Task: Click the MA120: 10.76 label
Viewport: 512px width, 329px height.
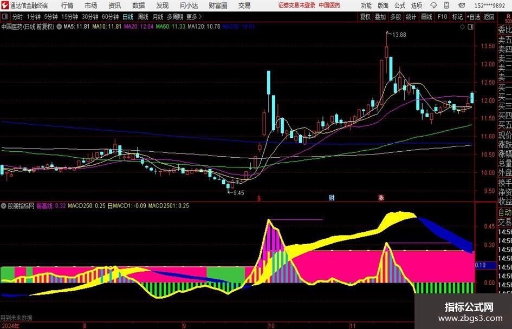Action: pyautogui.click(x=204, y=26)
